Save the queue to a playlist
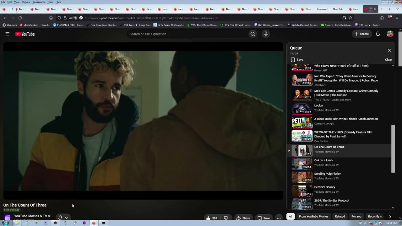The height and width of the screenshot is (226, 402). 297,60
